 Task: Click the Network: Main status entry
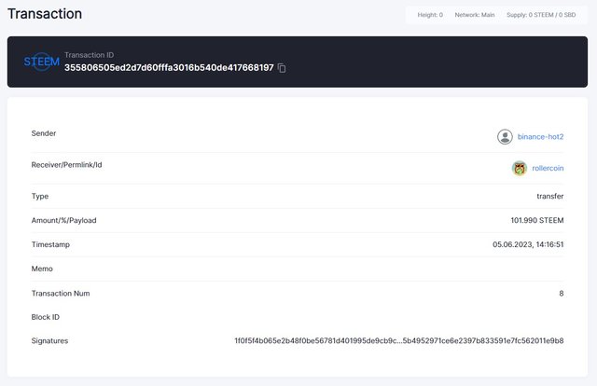475,15
